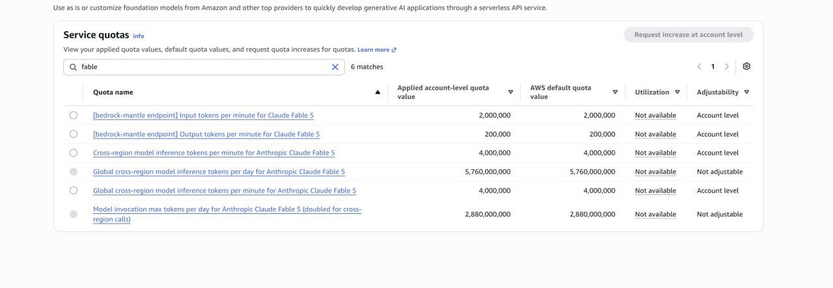Click AWS default value 2,000,000
Image resolution: width=833 pixels, height=288 pixels.
click(x=599, y=115)
